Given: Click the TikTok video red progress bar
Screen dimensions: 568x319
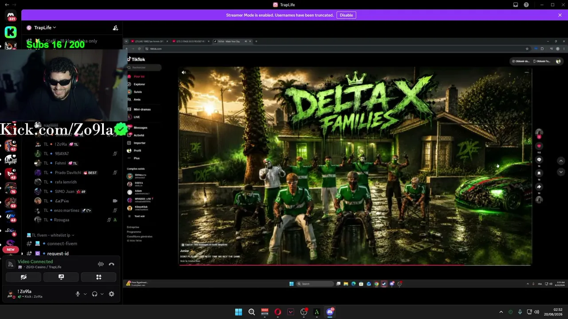Looking at the screenshot, I should pos(355,265).
